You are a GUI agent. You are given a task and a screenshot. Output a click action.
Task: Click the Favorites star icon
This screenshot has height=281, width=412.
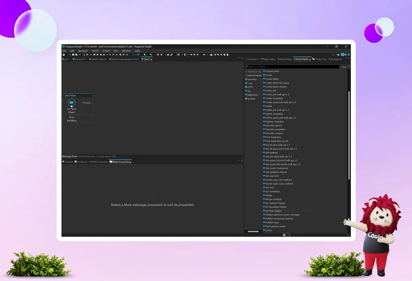pyautogui.click(x=246, y=79)
